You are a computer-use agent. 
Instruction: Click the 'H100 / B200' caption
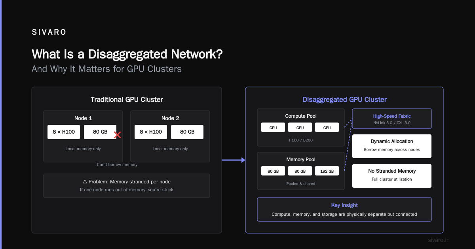(301, 140)
